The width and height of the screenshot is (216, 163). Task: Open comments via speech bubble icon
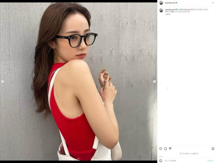click(x=165, y=149)
